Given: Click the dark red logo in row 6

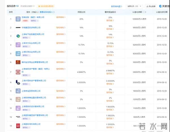Looking at the screenshot, I should click(x=18, y=62).
